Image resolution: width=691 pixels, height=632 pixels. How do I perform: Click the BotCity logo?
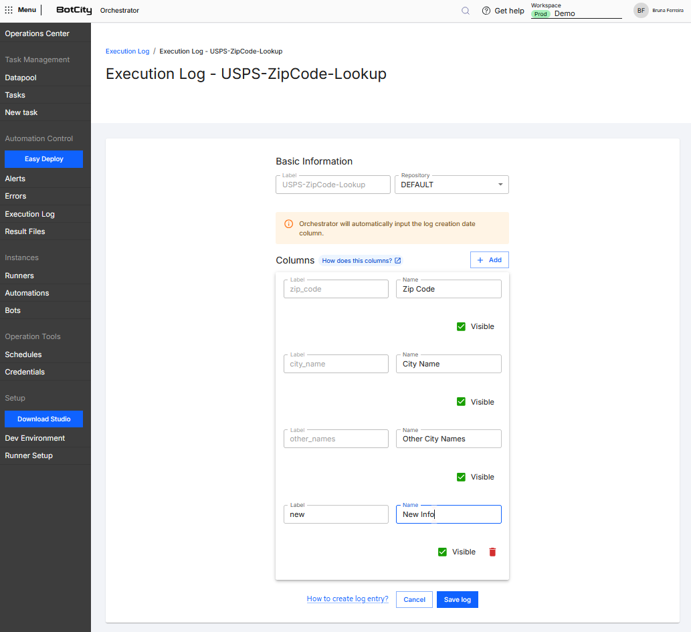(74, 10)
